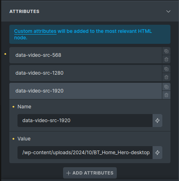Delete the data-video-src-1920 attribute

(x=166, y=95)
